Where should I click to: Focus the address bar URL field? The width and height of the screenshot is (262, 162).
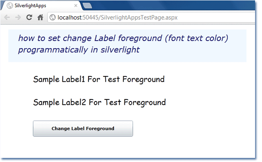151,17
